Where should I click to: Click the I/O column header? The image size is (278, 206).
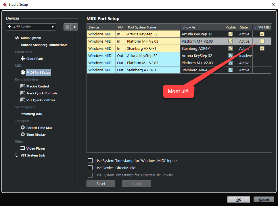coord(121,27)
